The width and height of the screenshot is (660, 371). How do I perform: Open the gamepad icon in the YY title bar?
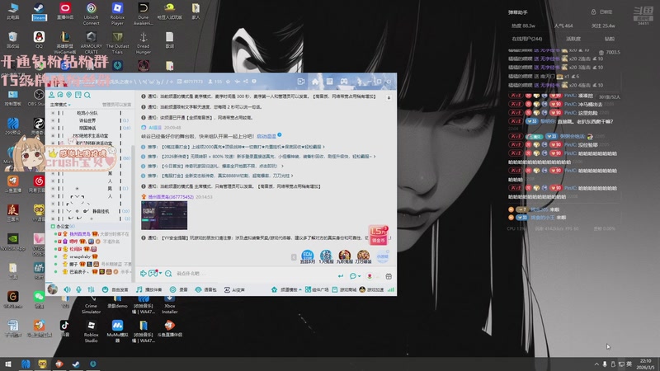click(x=344, y=82)
